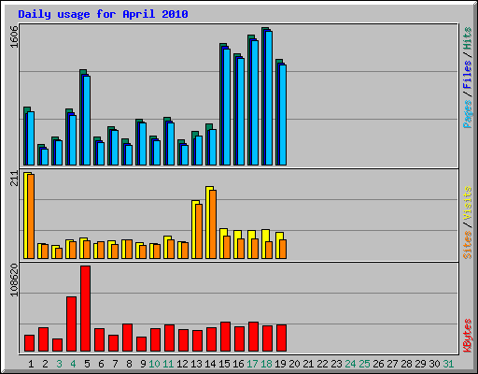478x374 pixels.
Task: Click the 108620 KBytes axis value
Action: [14, 280]
